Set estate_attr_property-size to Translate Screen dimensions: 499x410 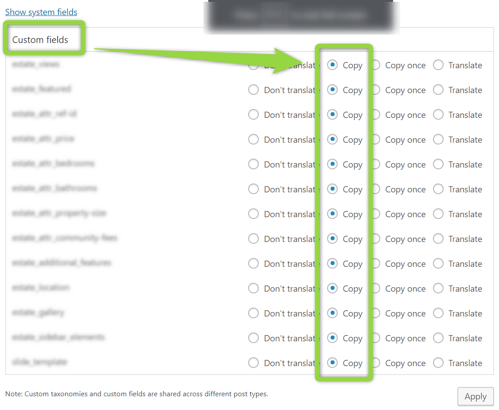[438, 214]
